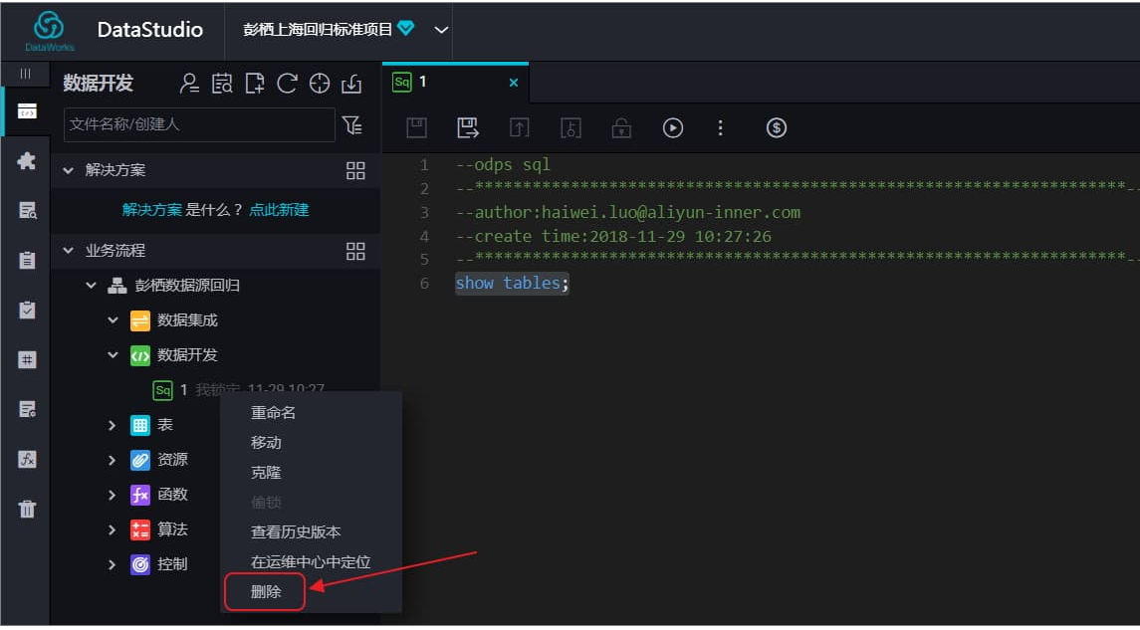Collapse the sidebar with the three-bar icon
The image size is (1140, 630).
26,74
